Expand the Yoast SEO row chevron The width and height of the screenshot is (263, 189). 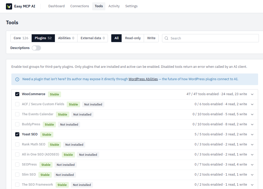[x=252, y=135]
